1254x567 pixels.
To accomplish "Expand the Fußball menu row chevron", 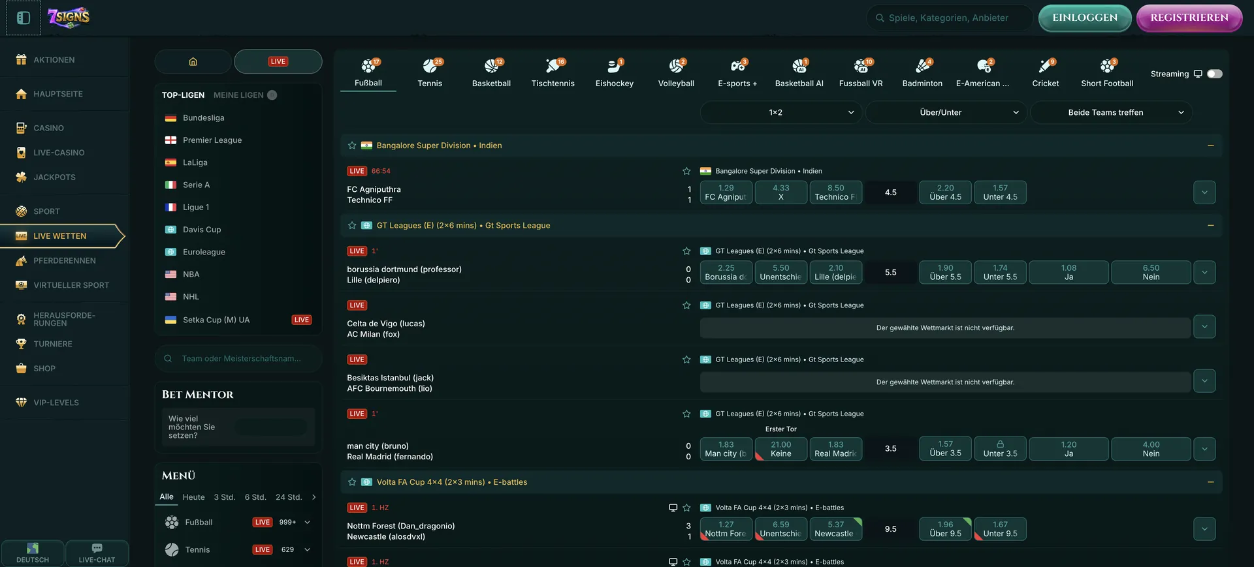I will [308, 522].
